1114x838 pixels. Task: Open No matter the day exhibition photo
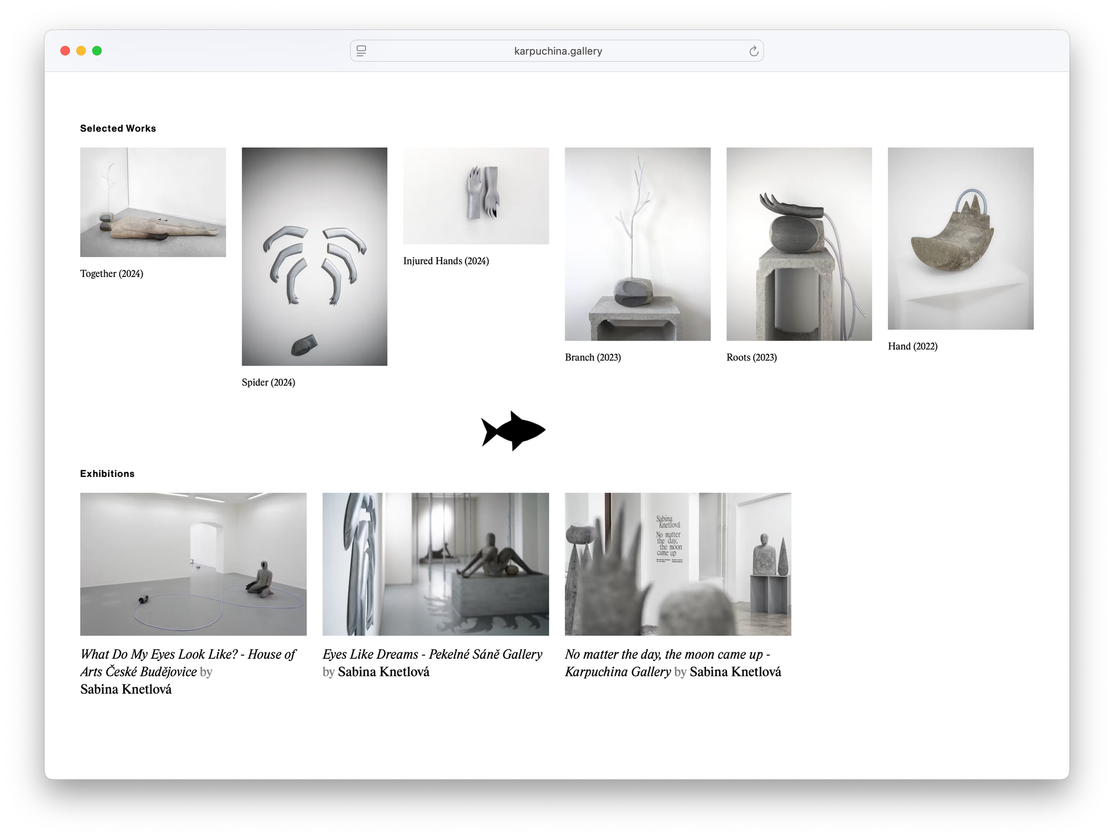[x=678, y=564]
